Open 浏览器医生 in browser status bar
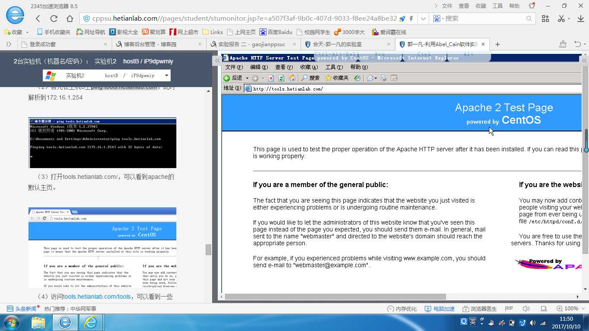589x331 pixels. [x=479, y=309]
